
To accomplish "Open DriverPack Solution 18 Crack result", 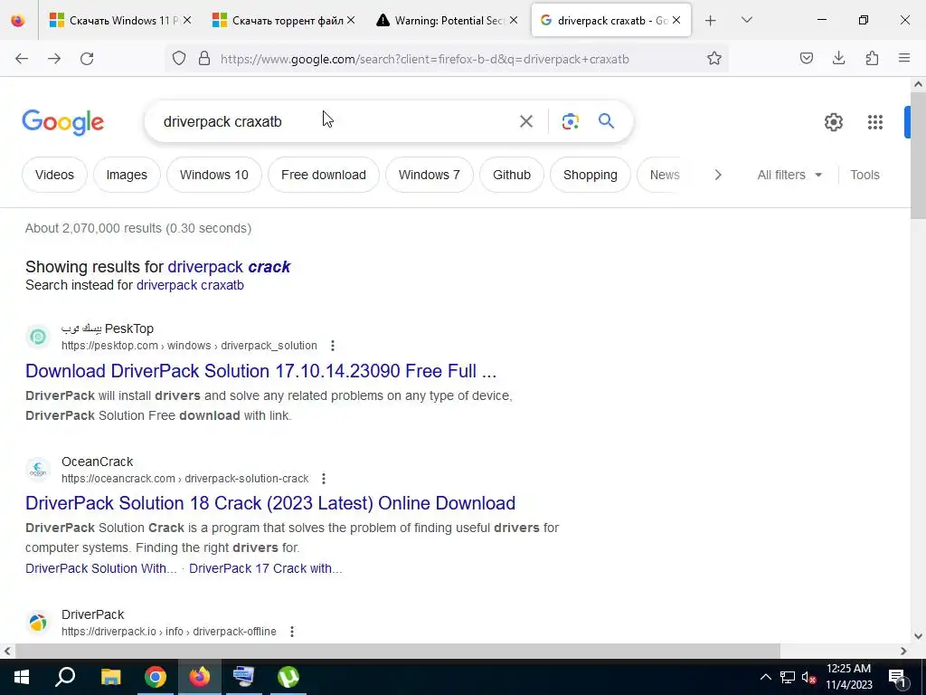I will point(270,503).
